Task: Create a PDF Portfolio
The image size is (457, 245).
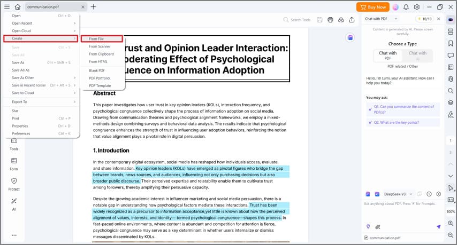Action: (x=103, y=78)
